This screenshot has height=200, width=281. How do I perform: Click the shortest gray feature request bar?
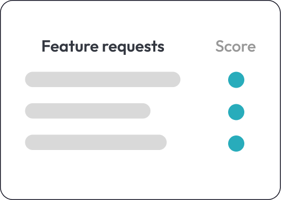tap(88, 111)
